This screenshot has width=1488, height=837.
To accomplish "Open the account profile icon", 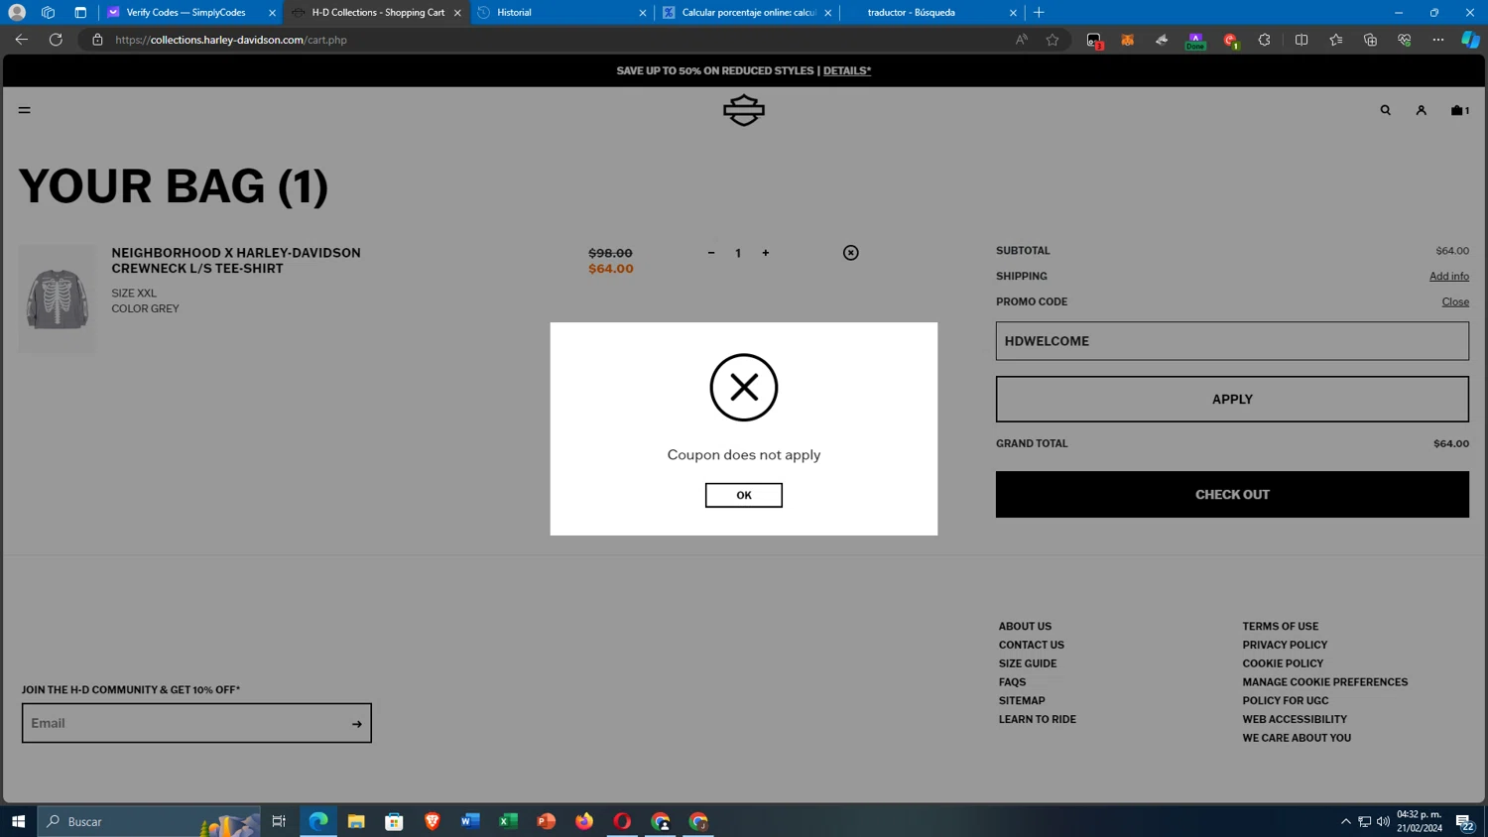I will click(1421, 110).
